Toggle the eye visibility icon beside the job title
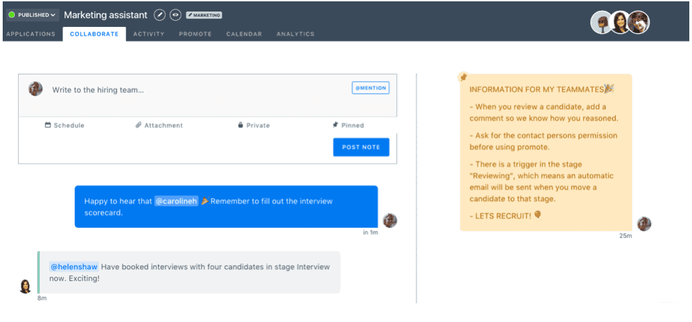The image size is (692, 322). (x=176, y=15)
